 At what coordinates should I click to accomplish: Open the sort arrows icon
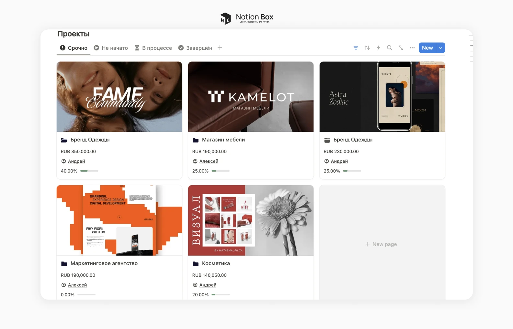(367, 48)
